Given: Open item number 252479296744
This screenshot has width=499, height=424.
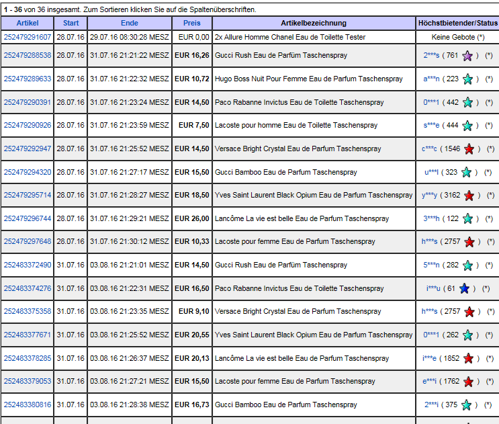Looking at the screenshot, I should coord(28,218).
